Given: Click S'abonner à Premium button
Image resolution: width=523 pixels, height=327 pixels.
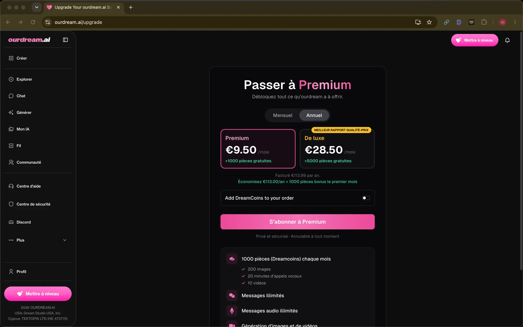Looking at the screenshot, I should tap(298, 222).
